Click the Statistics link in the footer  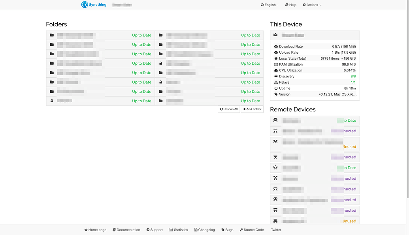[x=178, y=229]
